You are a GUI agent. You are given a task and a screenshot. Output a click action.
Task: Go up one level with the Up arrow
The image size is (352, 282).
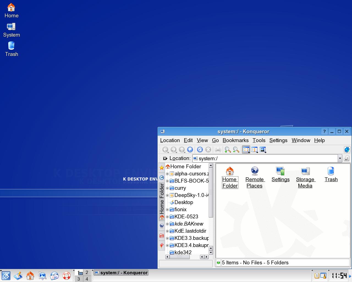pyautogui.click(x=182, y=150)
